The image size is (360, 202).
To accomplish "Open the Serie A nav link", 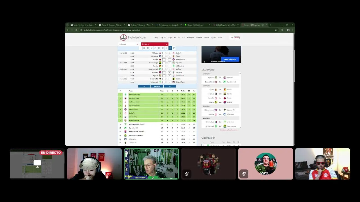I will pos(207,38).
